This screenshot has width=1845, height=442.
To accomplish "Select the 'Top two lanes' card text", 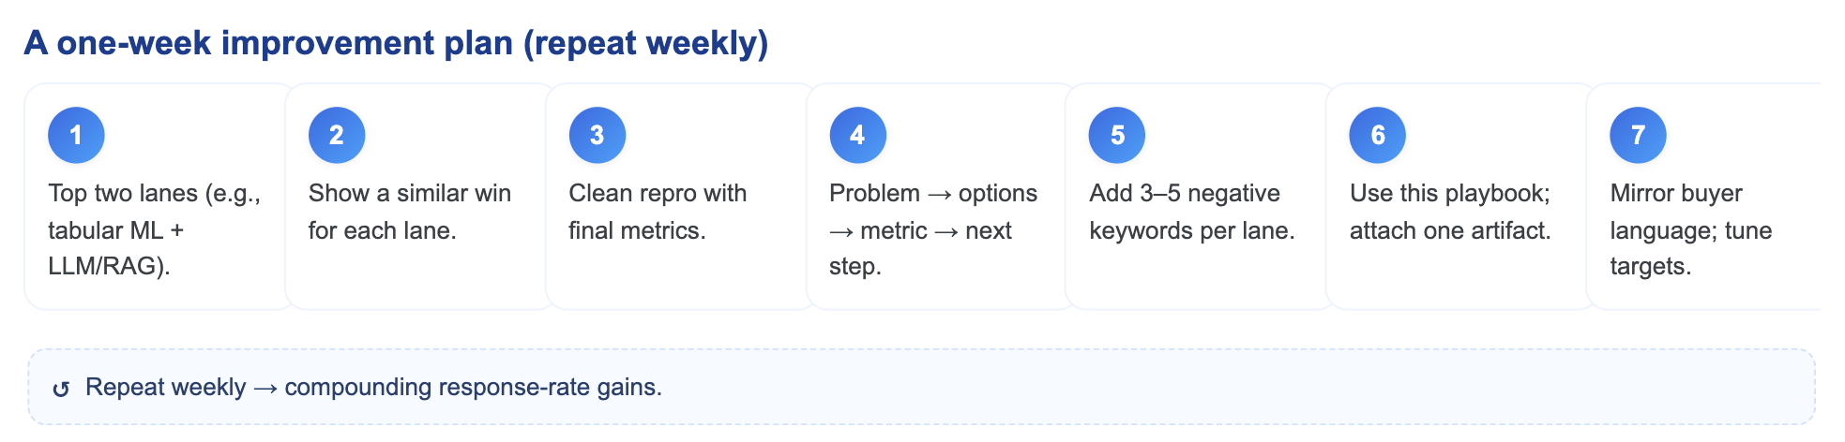I will click(155, 229).
